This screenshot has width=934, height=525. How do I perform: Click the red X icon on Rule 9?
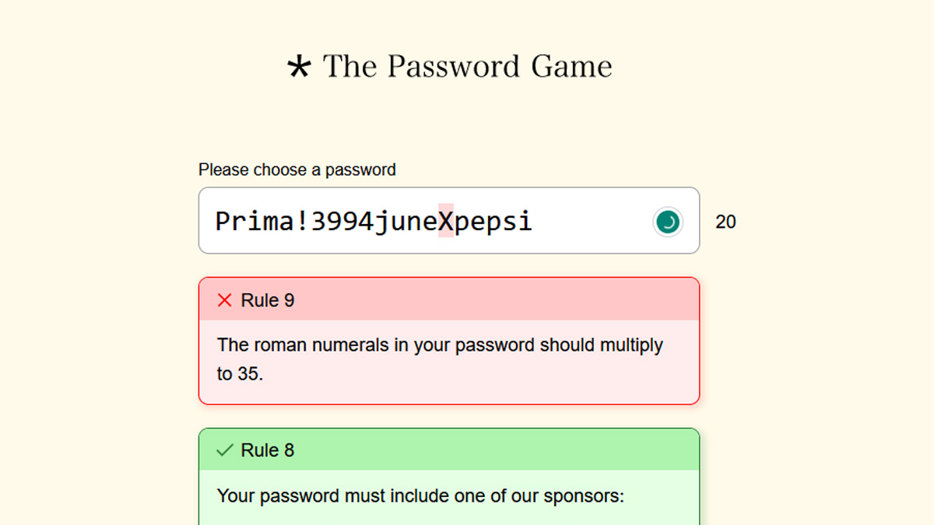(x=225, y=300)
